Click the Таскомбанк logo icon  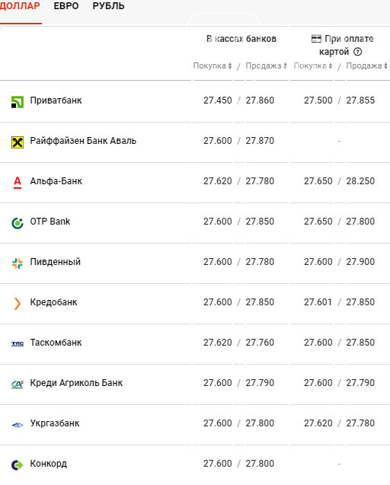point(18,343)
